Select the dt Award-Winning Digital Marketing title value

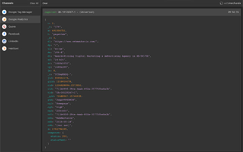tap(102, 56)
